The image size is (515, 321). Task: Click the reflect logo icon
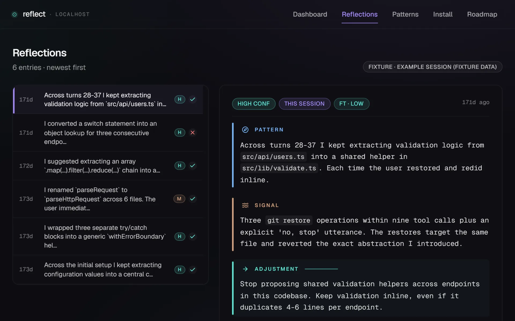click(15, 14)
